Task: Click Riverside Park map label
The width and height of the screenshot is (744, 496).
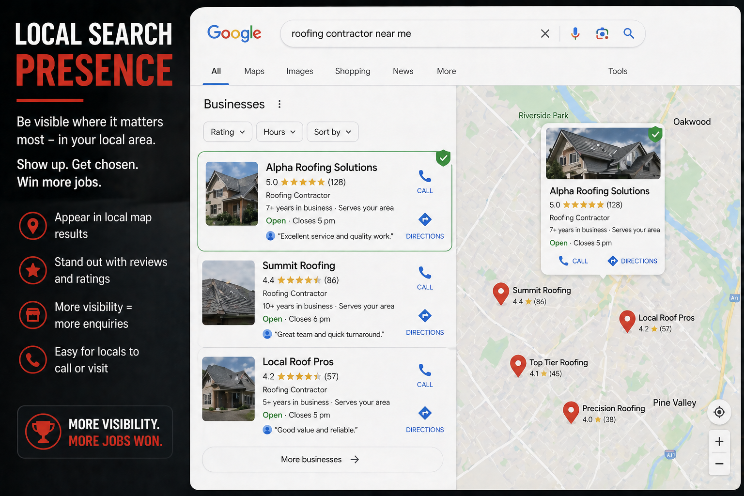Action: click(x=543, y=116)
